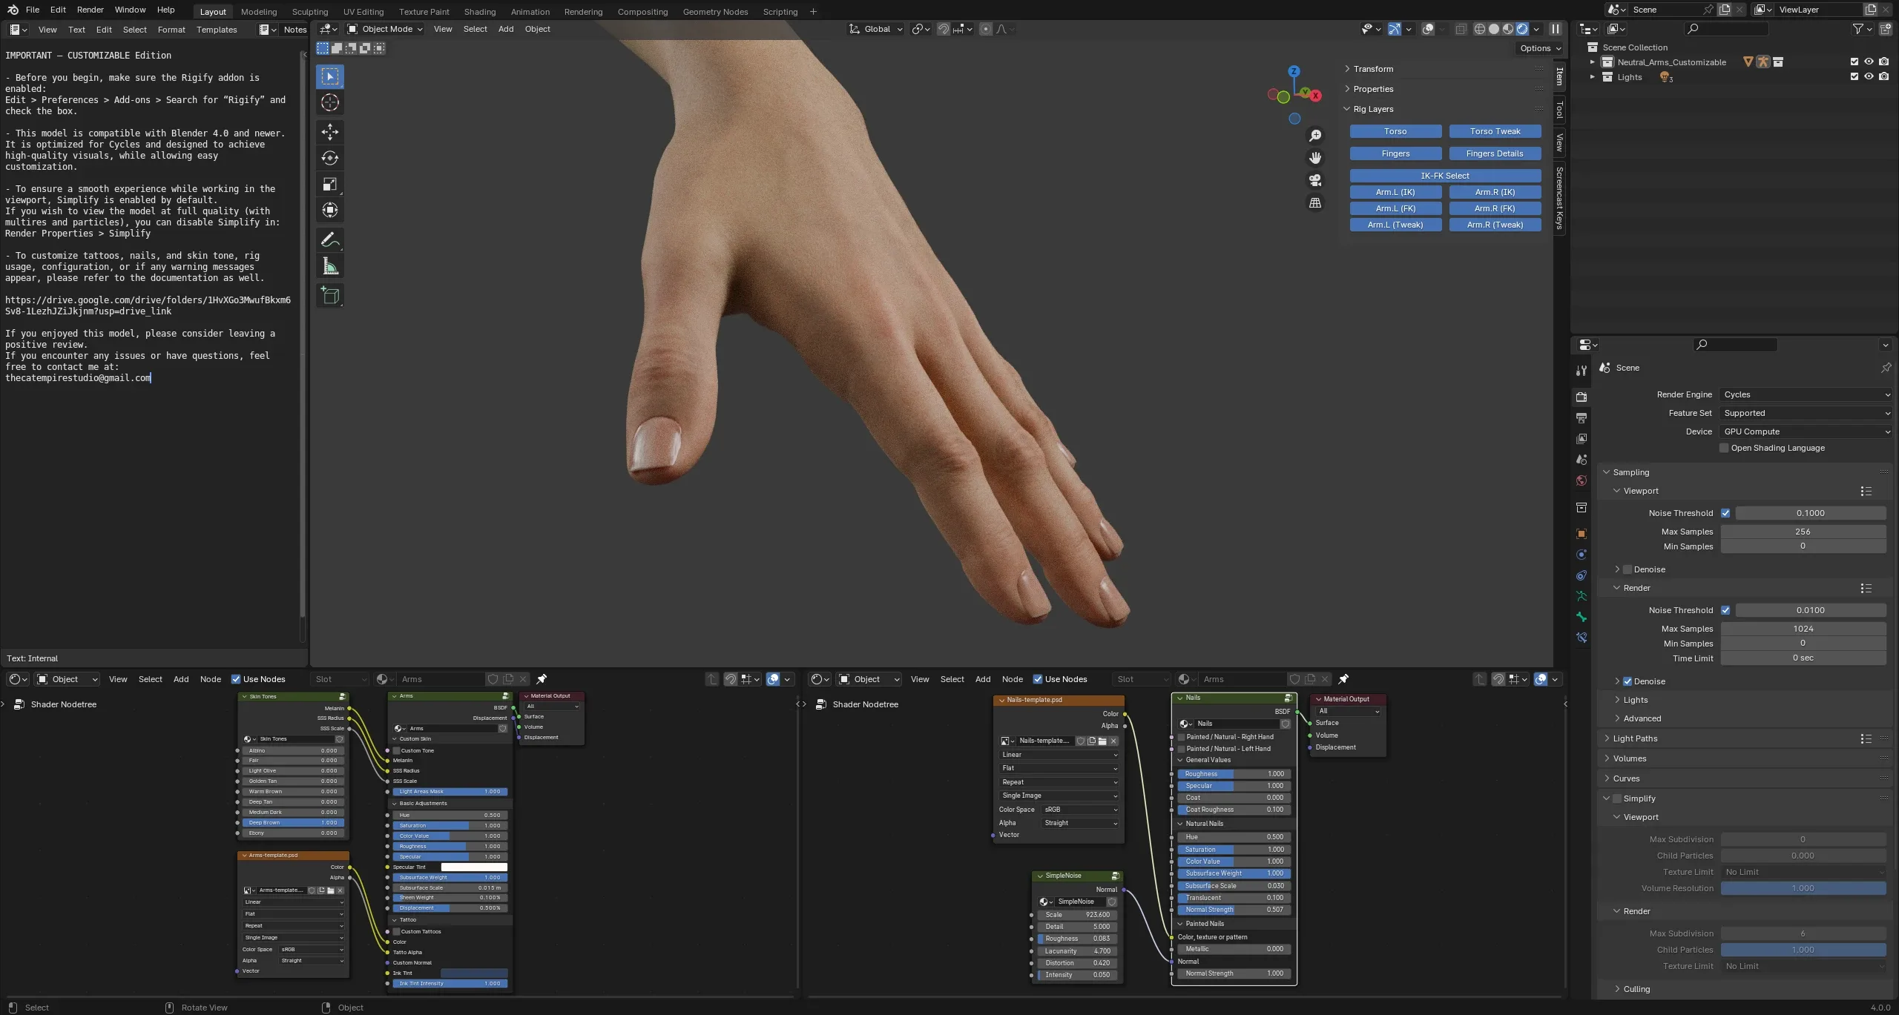Enable the Simplify checkbox
The height and width of the screenshot is (1015, 1899).
[x=1617, y=799]
